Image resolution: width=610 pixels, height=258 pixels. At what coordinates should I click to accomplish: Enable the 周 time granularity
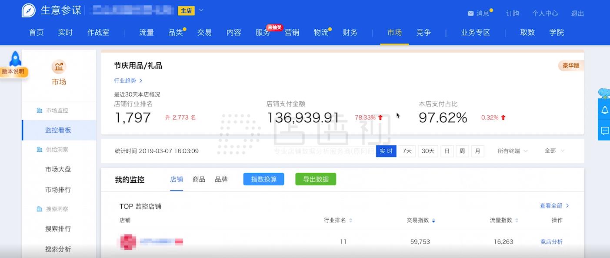462,151
